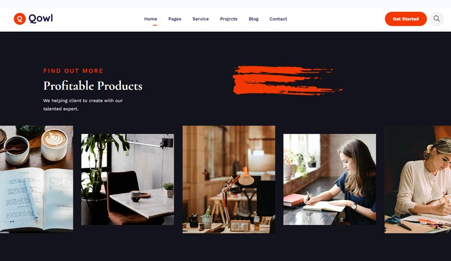Navigate to the Blog page
Viewport: 451px width, 261px height.
click(254, 19)
